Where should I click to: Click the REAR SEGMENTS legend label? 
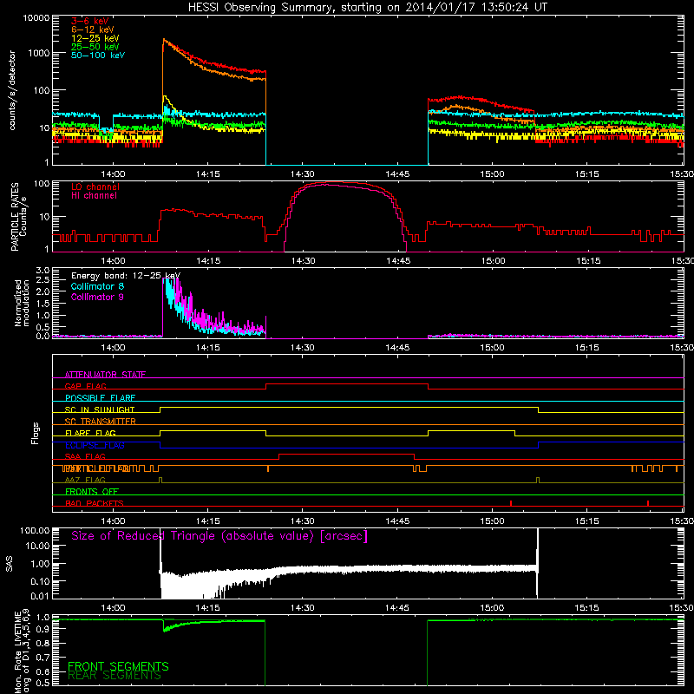coord(115,676)
